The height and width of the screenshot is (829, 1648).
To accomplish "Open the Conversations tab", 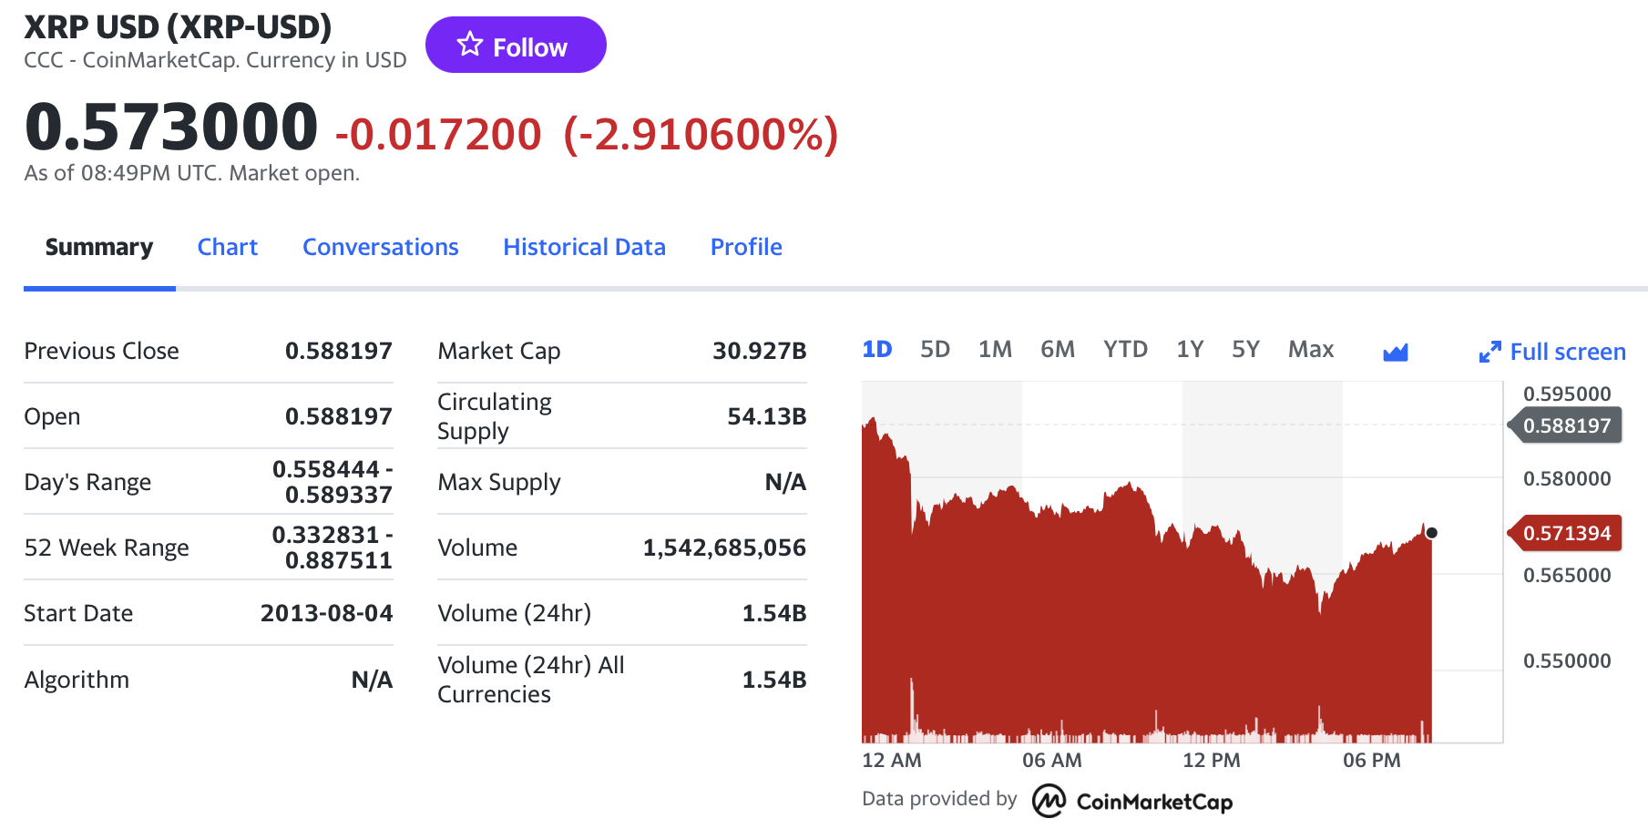I will [x=380, y=247].
